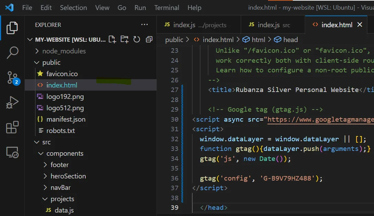Collapse the public folder
The height and width of the screenshot is (216, 374).
[x=51, y=62]
